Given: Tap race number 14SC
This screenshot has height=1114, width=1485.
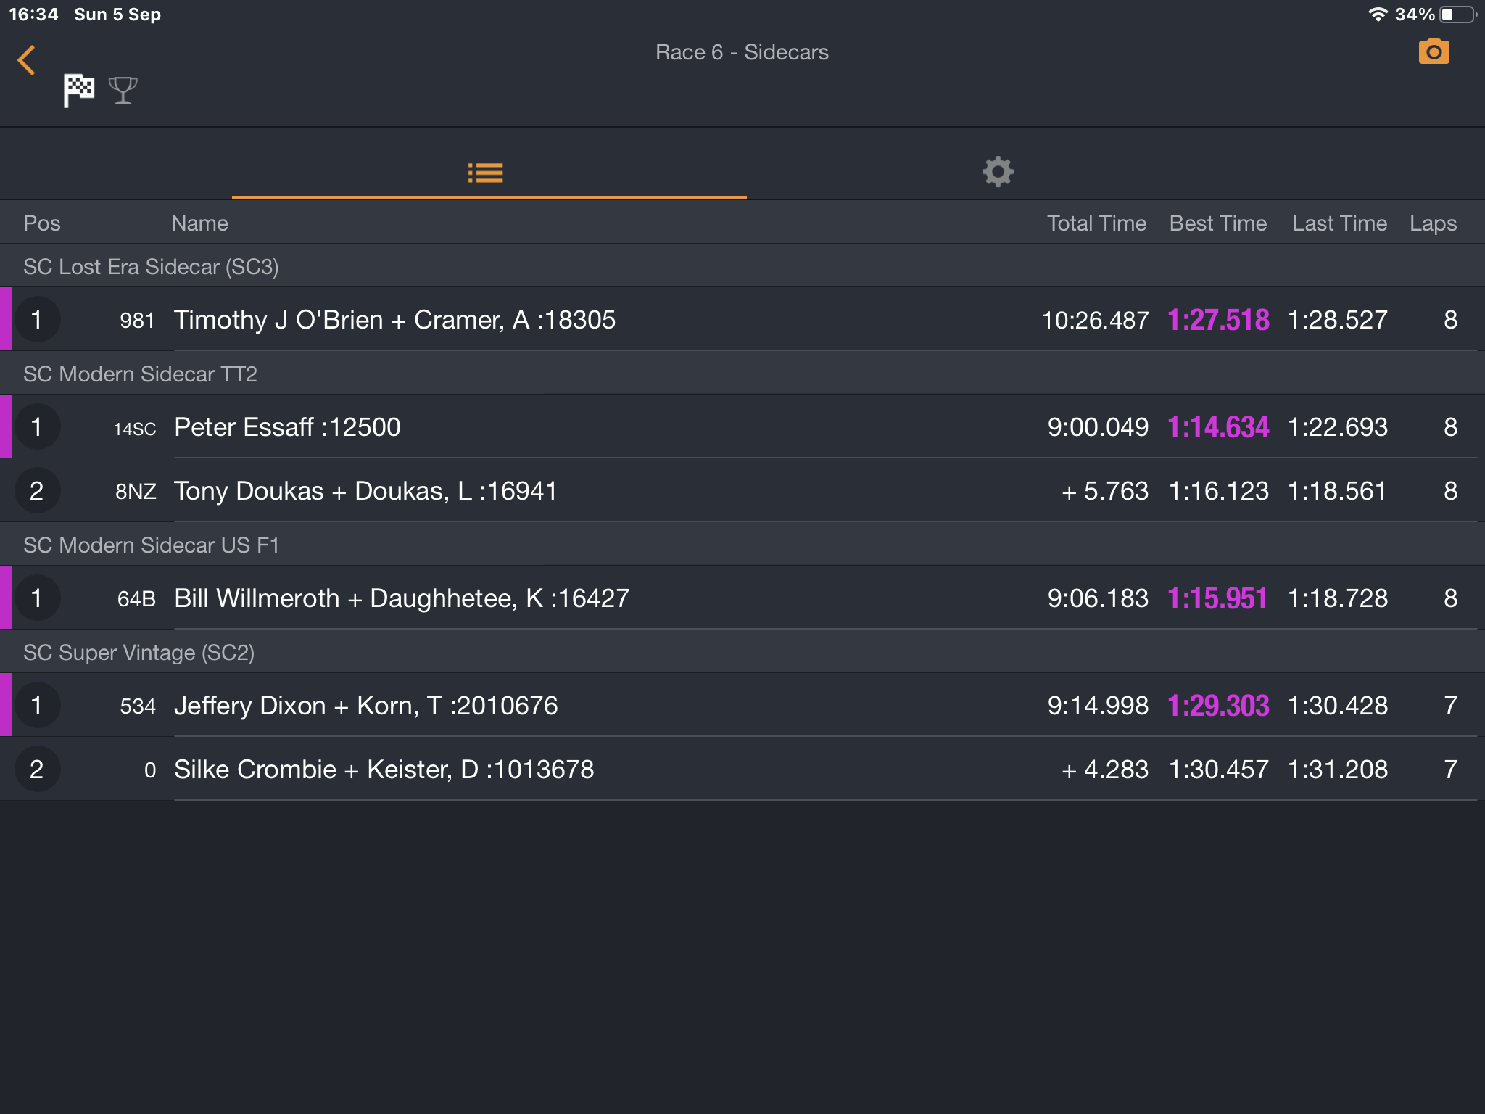Looking at the screenshot, I should point(135,429).
